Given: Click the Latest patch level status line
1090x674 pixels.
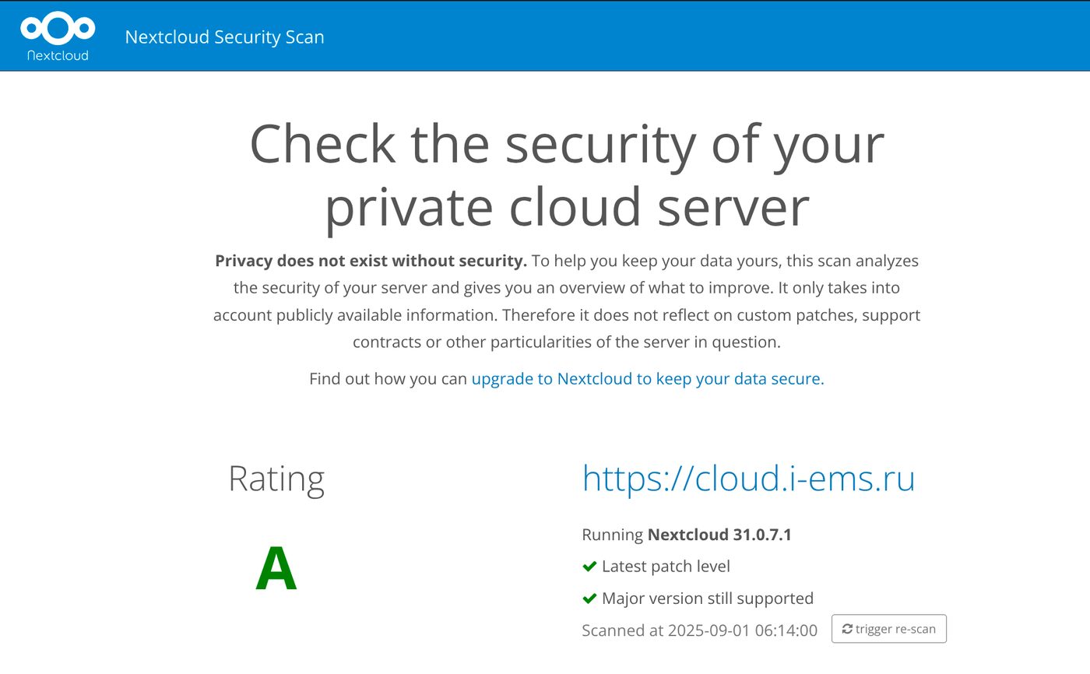Looking at the screenshot, I should point(666,567).
